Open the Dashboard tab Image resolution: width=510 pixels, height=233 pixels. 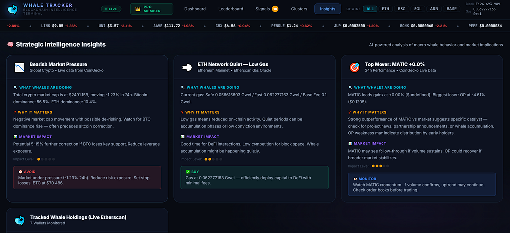[195, 9]
